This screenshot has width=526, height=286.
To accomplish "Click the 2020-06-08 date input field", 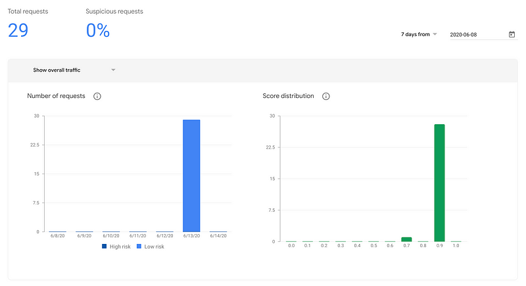I will click(x=484, y=35).
